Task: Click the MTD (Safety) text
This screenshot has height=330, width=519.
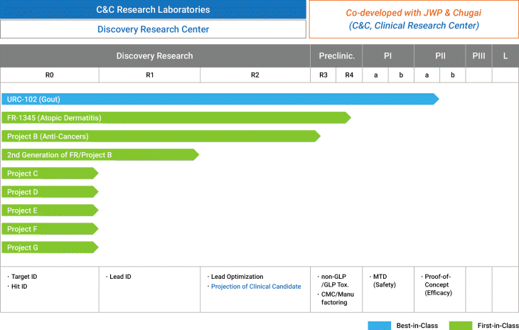Action: point(385,280)
